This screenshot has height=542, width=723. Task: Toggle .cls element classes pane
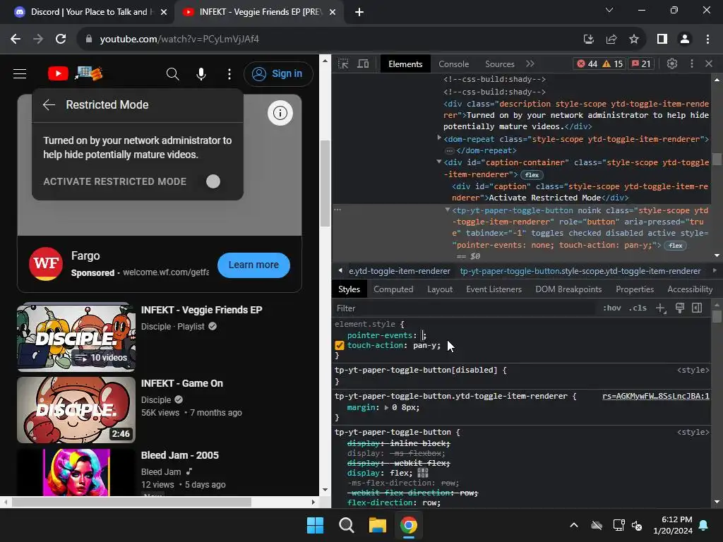(638, 308)
